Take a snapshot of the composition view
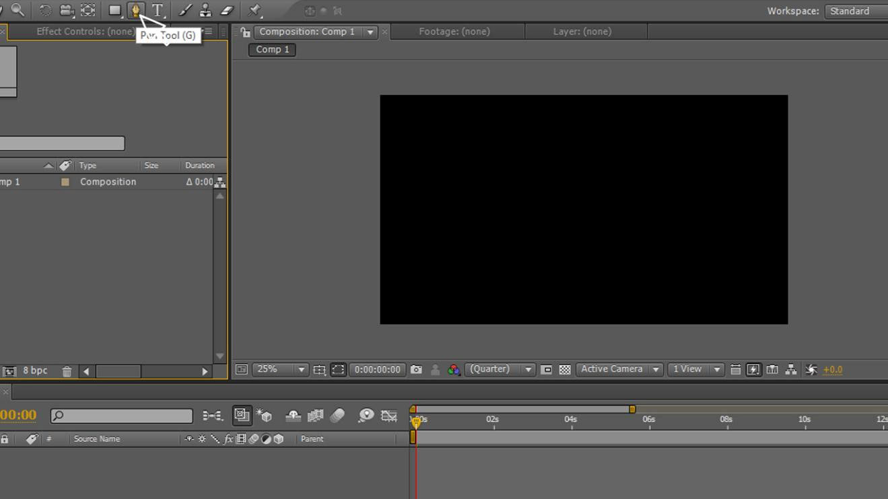The height and width of the screenshot is (499, 888). (416, 369)
